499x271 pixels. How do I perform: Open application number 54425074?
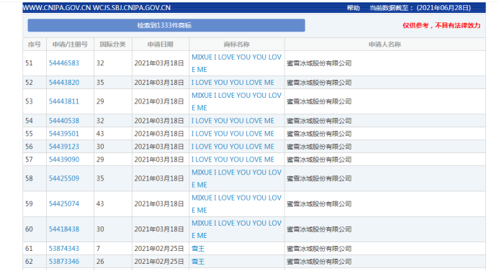click(x=64, y=204)
